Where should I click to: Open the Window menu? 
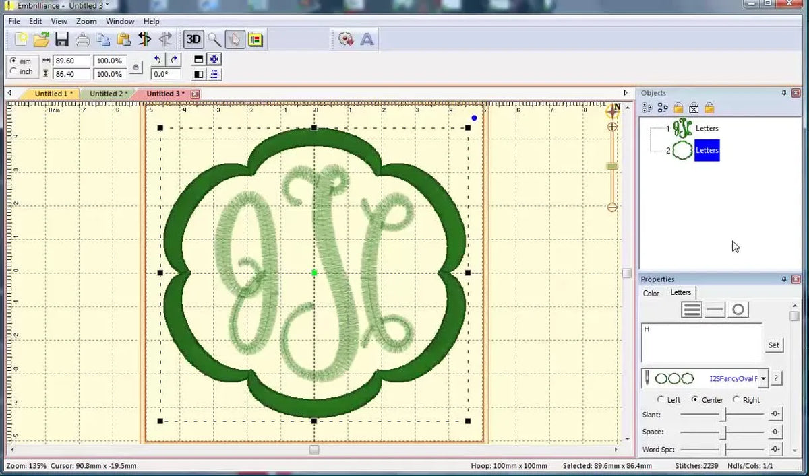click(120, 21)
